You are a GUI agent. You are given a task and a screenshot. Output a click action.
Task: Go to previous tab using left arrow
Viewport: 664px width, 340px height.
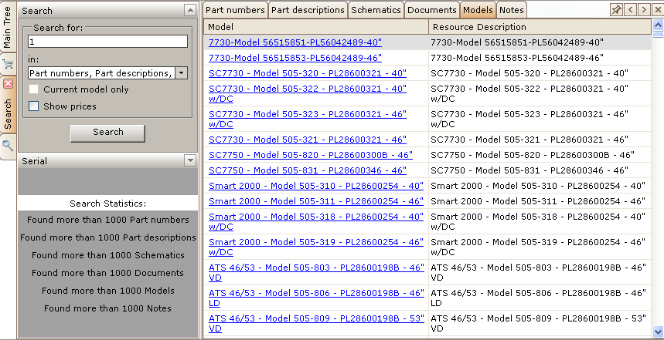(x=630, y=9)
